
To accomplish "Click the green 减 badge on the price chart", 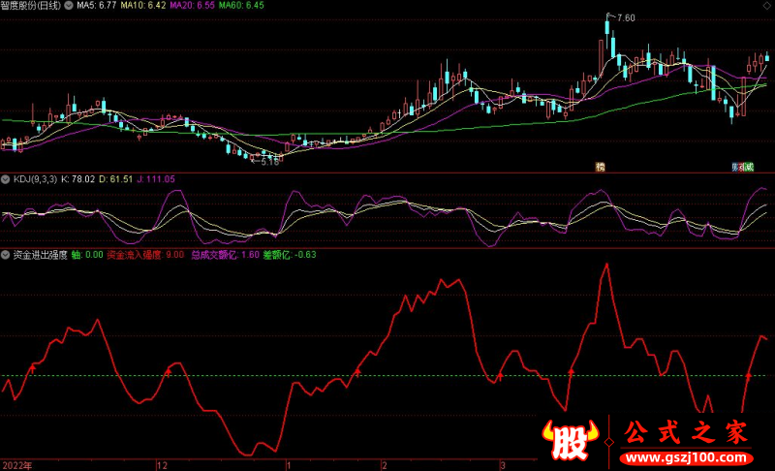I will point(749,167).
